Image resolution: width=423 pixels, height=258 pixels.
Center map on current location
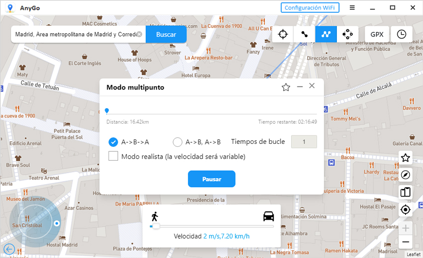click(406, 210)
